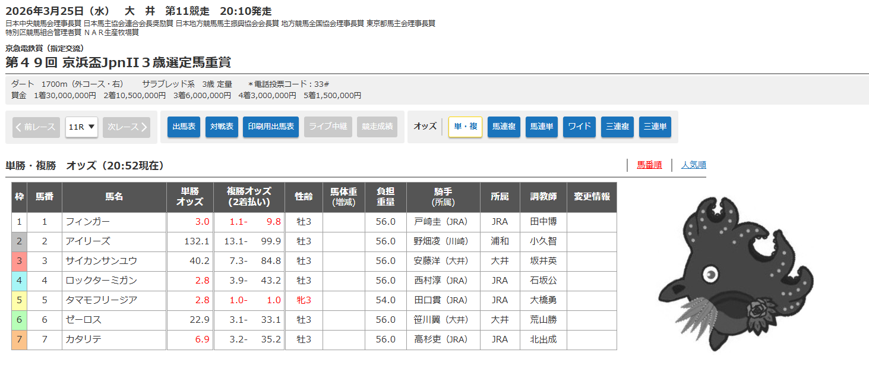The width and height of the screenshot is (869, 368).
Task: Select the 単・複 odds tab
Action: (465, 127)
